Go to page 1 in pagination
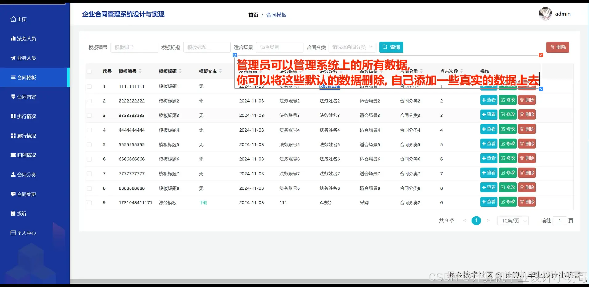 (476, 220)
